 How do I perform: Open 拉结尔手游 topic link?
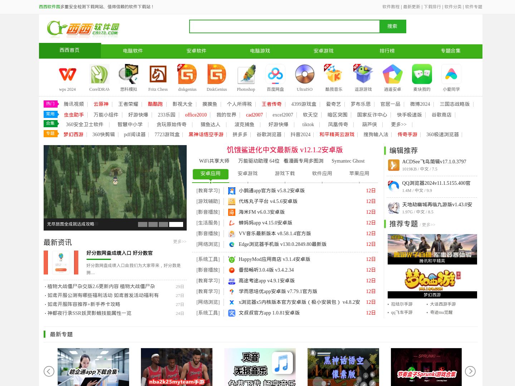point(402,304)
